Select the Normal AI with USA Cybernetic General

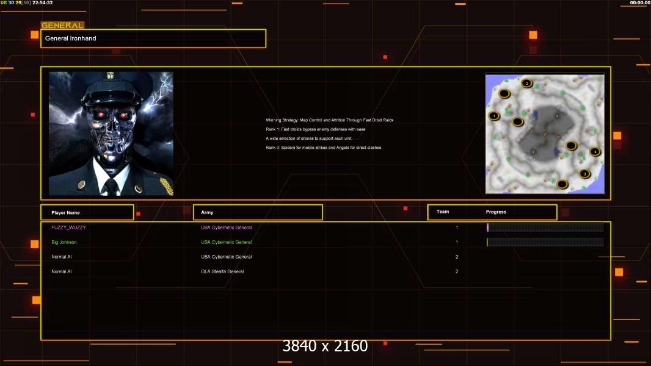click(62, 257)
